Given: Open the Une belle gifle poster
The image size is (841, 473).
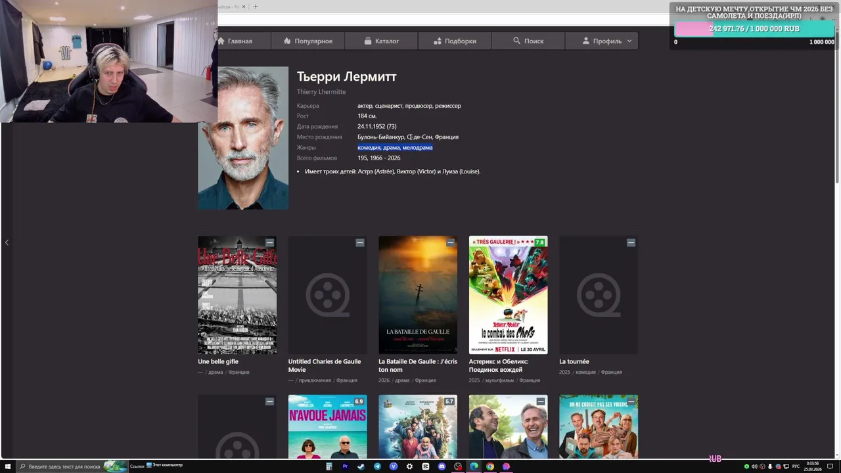Looking at the screenshot, I should tap(237, 295).
